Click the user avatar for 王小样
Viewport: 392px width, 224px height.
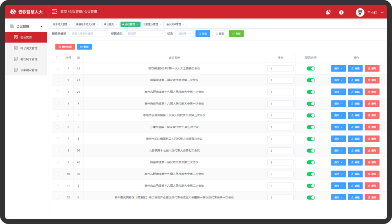click(x=360, y=12)
